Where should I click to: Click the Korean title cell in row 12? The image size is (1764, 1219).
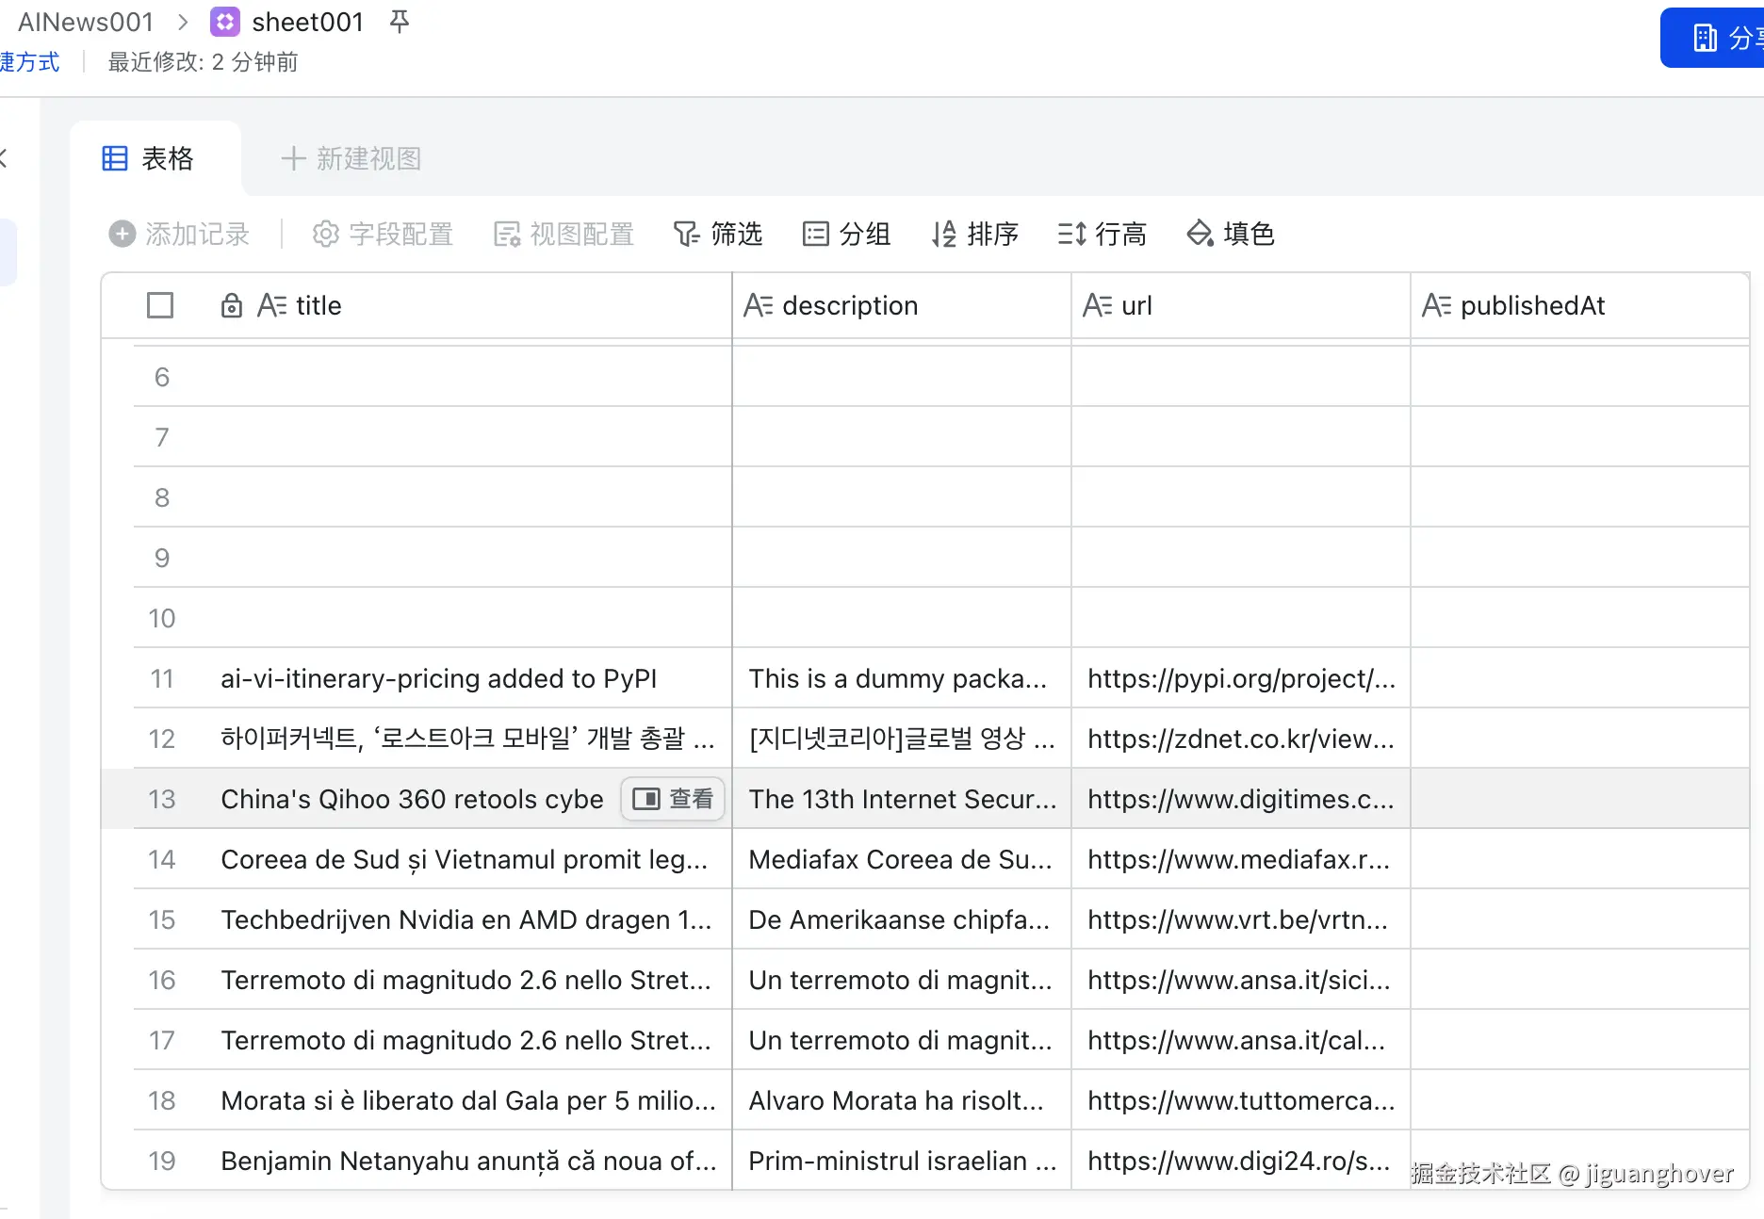point(467,739)
